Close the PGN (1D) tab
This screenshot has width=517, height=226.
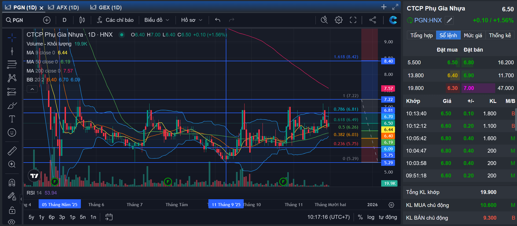tap(41, 8)
